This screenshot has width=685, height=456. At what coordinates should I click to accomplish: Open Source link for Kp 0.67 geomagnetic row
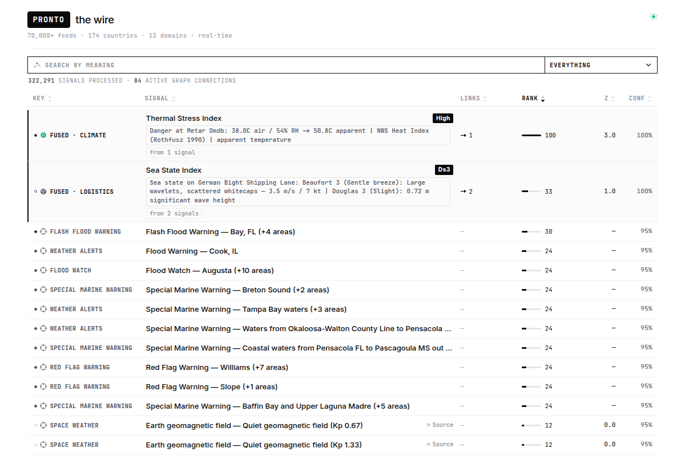tap(440, 425)
